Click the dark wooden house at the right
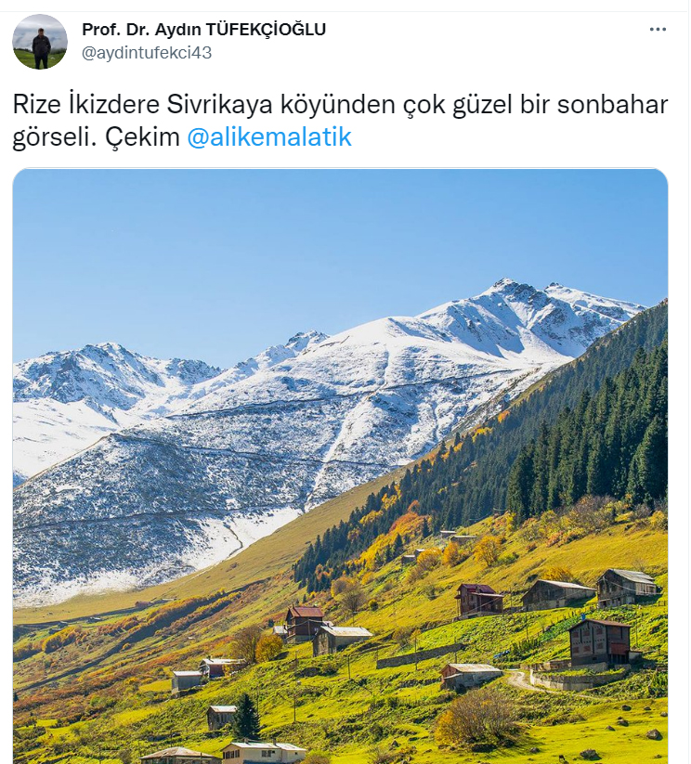Image resolution: width=691 pixels, height=764 pixels. point(601,642)
